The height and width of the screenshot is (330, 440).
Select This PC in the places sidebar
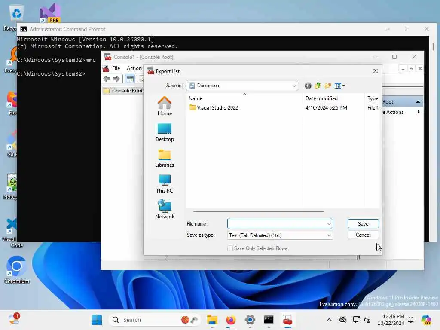(x=165, y=184)
